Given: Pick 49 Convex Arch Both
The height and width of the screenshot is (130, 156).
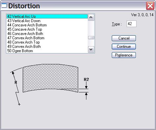Looking at the screenshot, I should click(47, 47).
